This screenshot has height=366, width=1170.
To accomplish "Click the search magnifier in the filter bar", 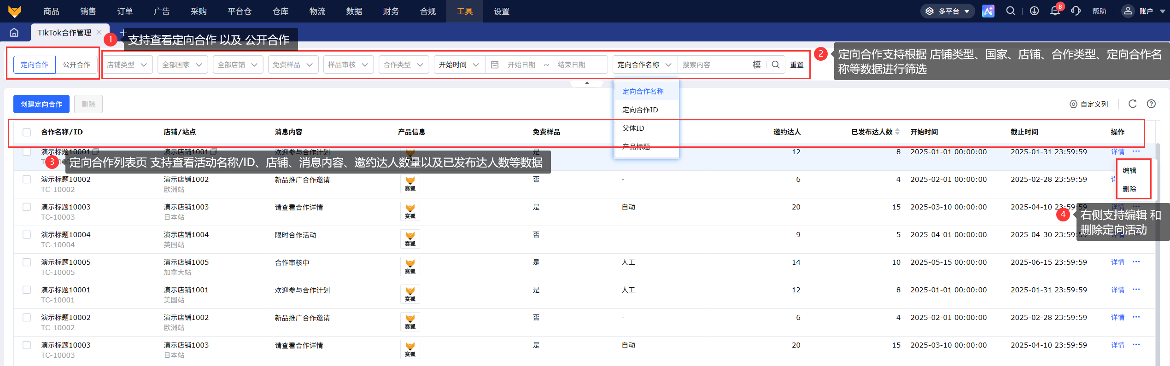I will coord(776,64).
